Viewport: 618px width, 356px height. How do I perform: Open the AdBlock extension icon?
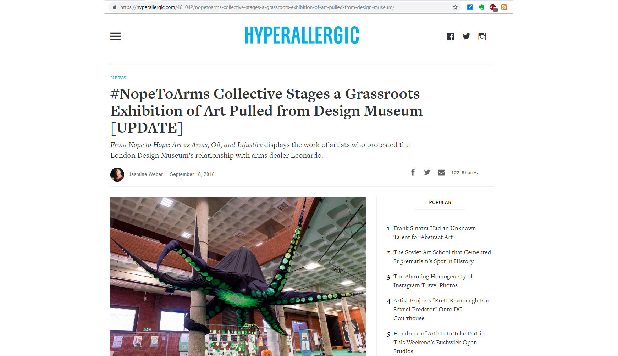pos(493,7)
